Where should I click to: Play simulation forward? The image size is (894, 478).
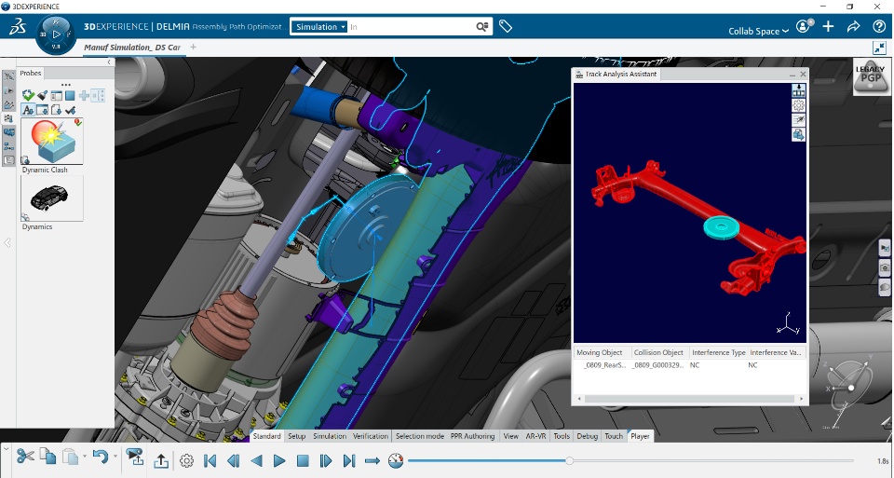[x=279, y=461]
